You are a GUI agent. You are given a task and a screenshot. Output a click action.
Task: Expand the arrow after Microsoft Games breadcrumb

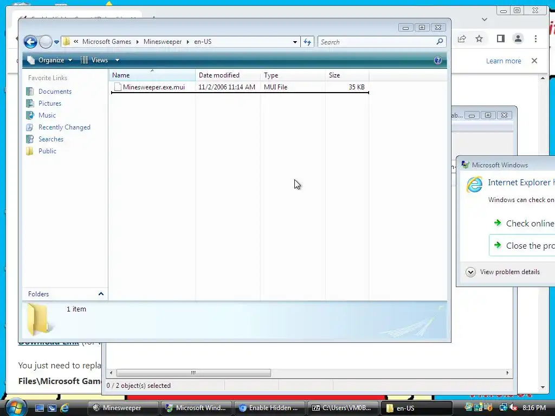(x=137, y=42)
